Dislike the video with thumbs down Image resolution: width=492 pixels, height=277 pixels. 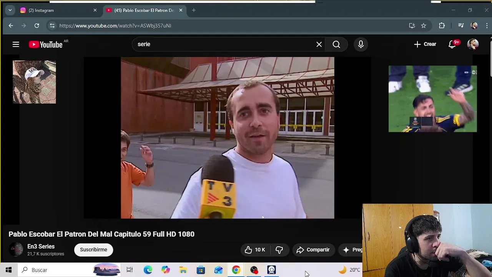pyautogui.click(x=279, y=250)
